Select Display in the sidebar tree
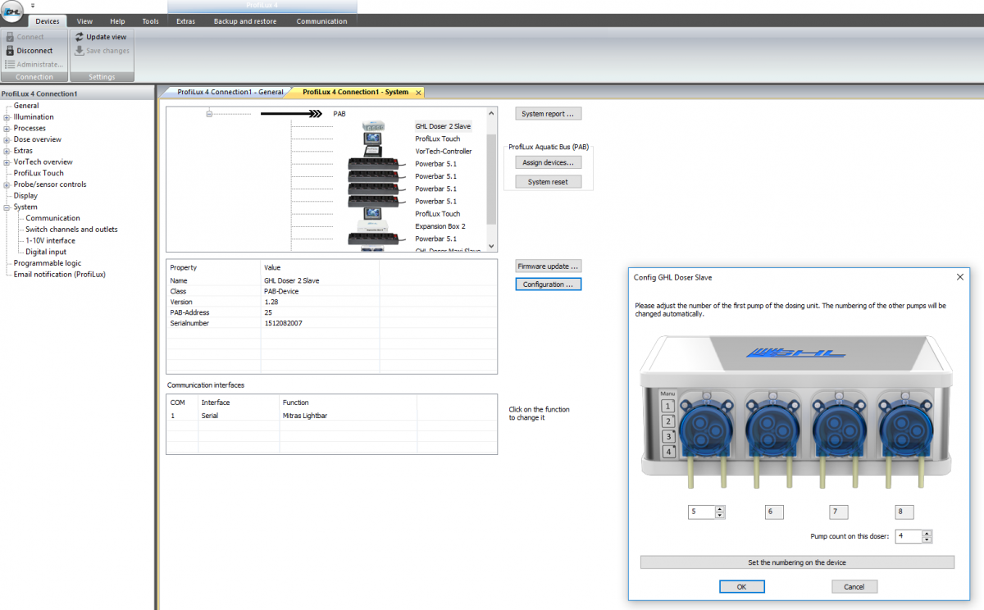This screenshot has width=984, height=610. pyautogui.click(x=25, y=196)
